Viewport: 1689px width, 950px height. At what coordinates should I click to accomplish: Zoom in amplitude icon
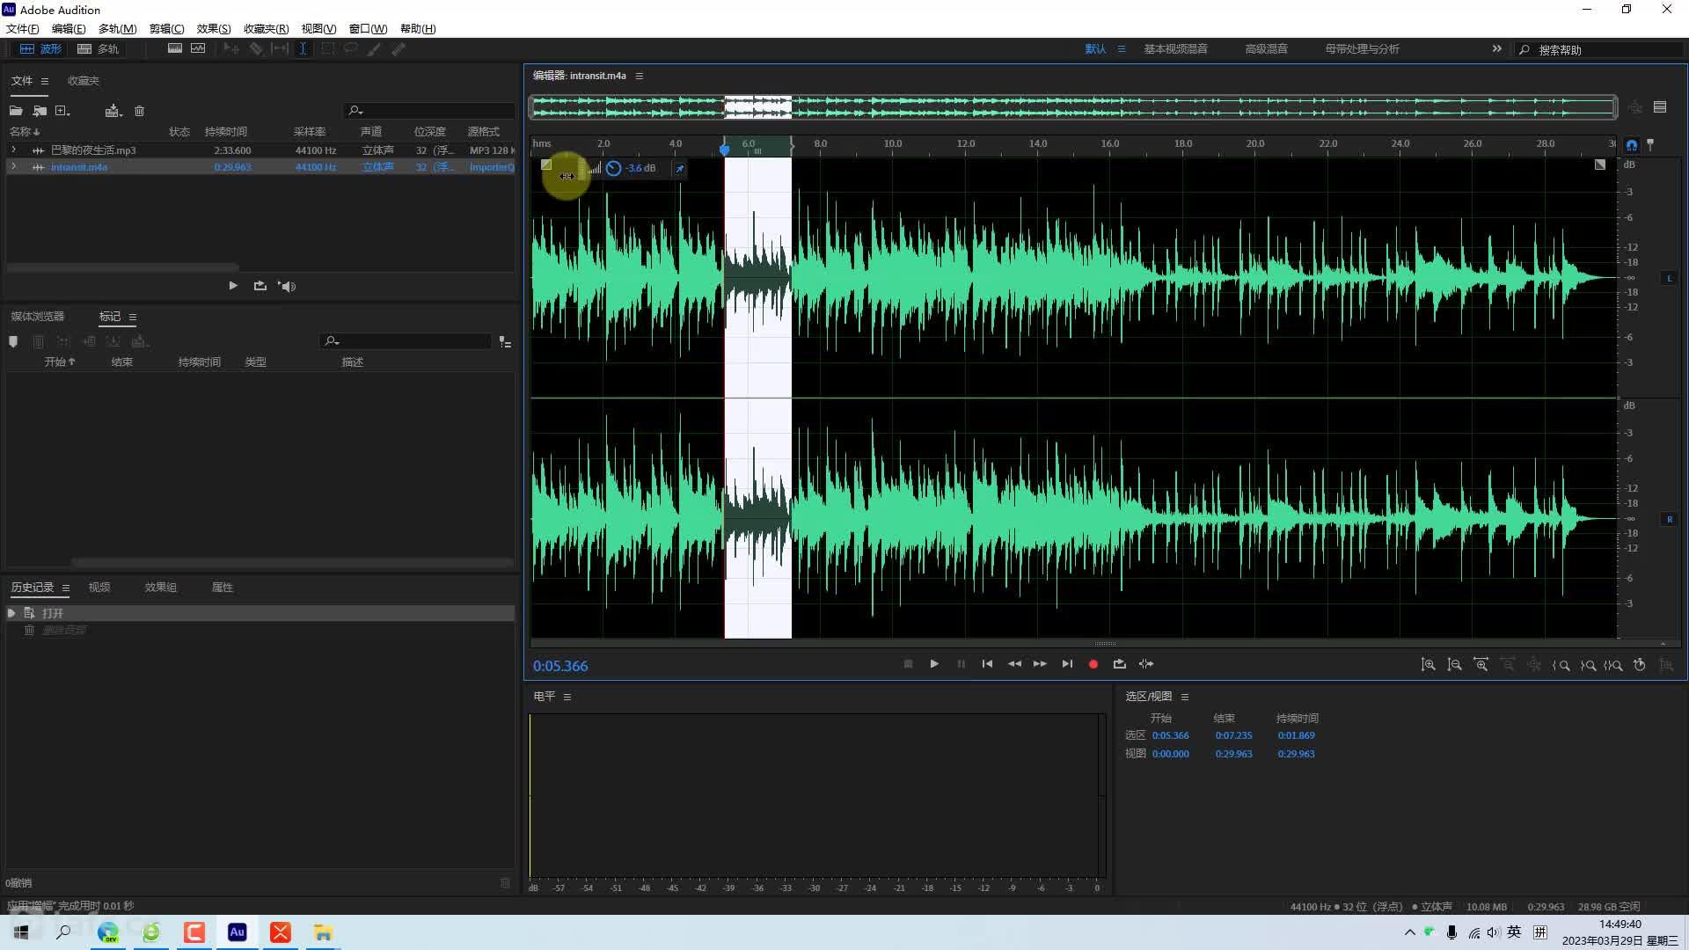1429,665
